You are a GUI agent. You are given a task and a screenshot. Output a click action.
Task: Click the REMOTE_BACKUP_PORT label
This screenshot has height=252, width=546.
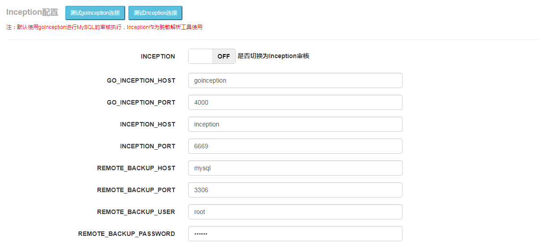[x=136, y=190]
